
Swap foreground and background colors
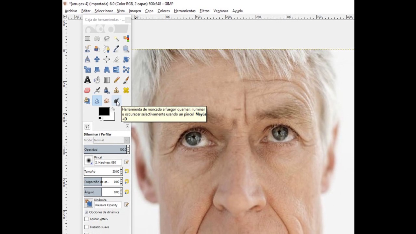[113, 109]
